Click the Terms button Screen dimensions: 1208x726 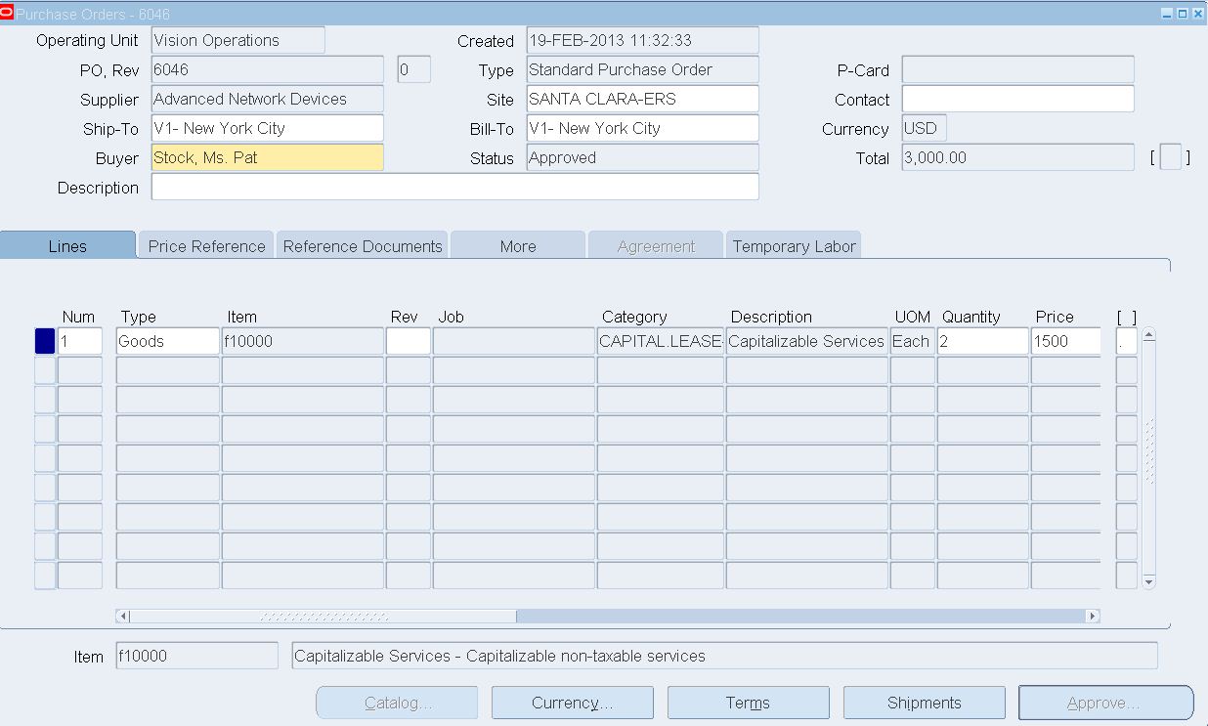(x=749, y=703)
